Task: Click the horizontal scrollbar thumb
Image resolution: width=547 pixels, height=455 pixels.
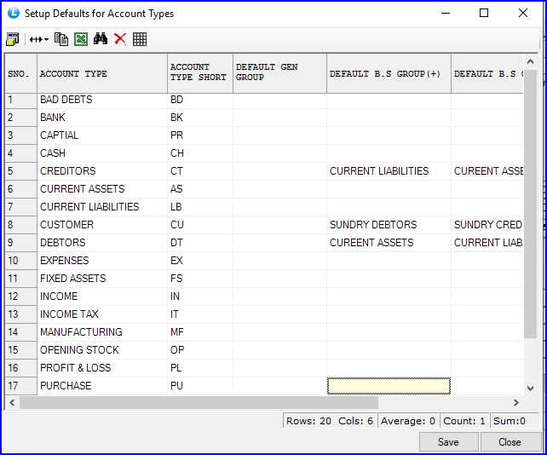Action: pos(199,403)
